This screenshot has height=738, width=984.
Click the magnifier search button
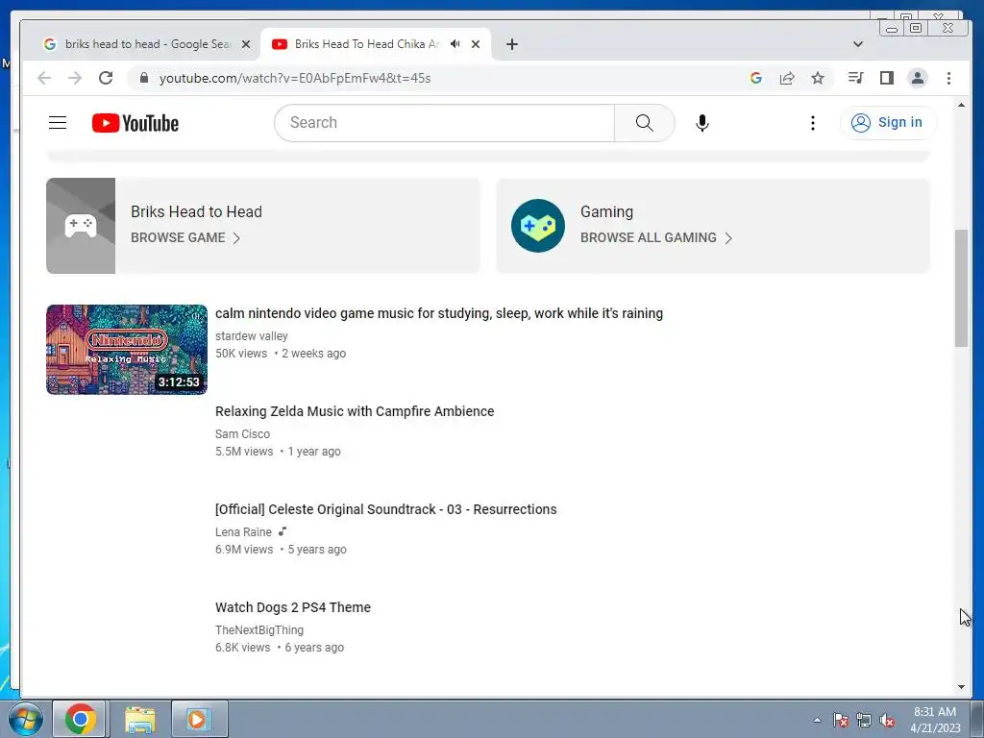645,123
